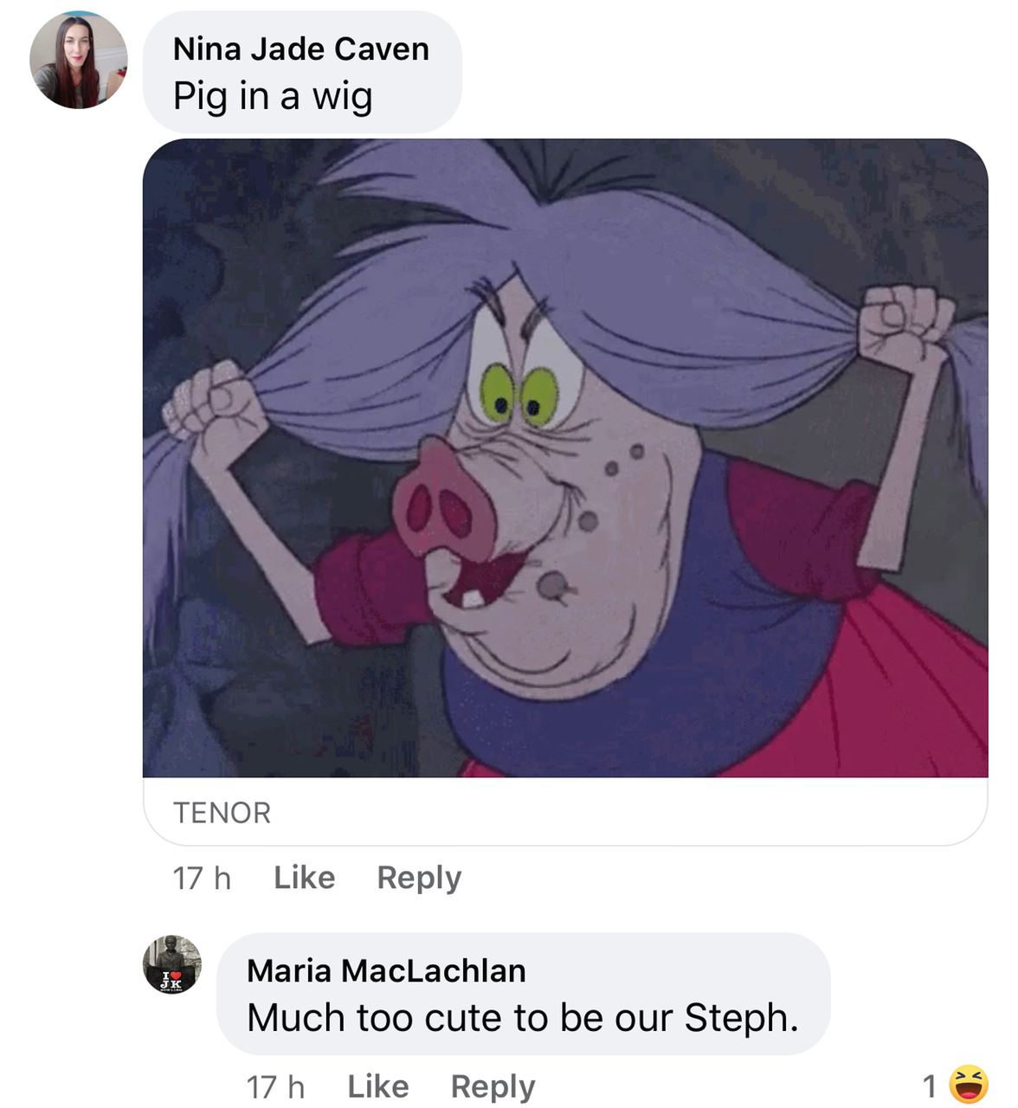The width and height of the screenshot is (1018, 1108).
Task: Click the 17 h timestamp under Nina's comment
Action: coord(202,879)
